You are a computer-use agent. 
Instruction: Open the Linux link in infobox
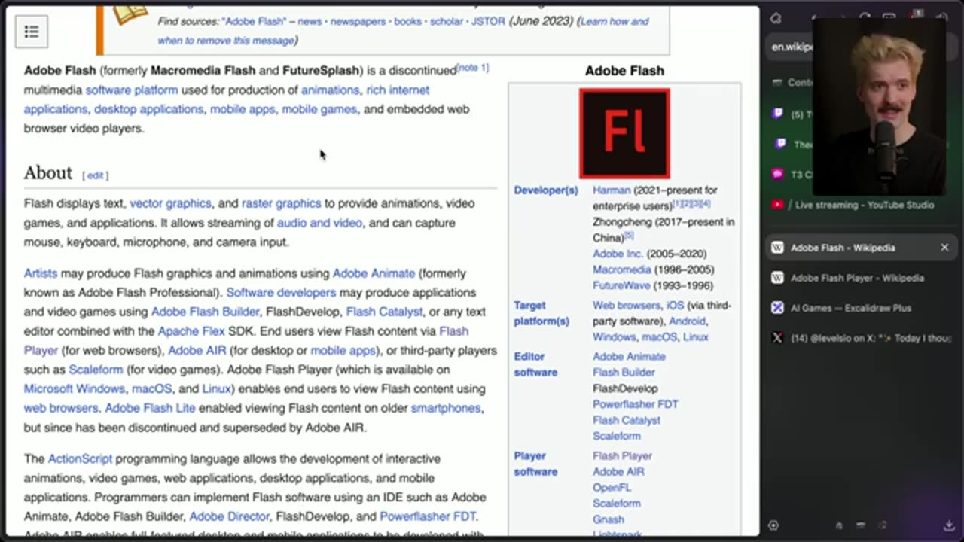695,337
